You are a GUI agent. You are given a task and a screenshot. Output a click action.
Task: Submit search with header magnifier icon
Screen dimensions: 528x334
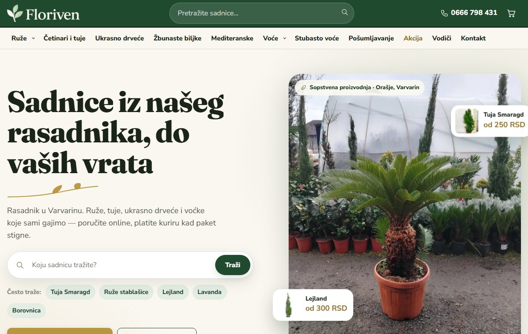[345, 12]
